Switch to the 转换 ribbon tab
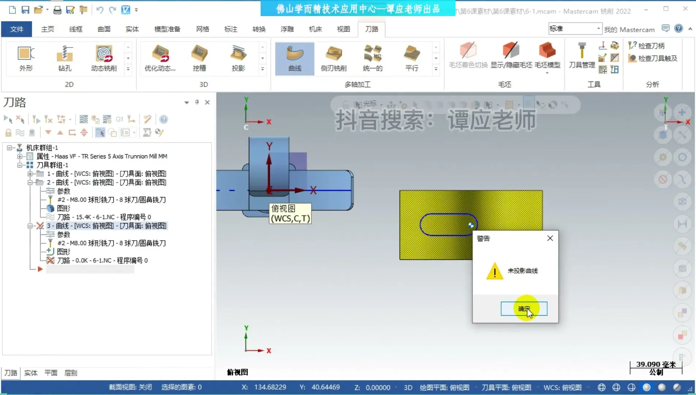The width and height of the screenshot is (696, 395). pos(259,29)
